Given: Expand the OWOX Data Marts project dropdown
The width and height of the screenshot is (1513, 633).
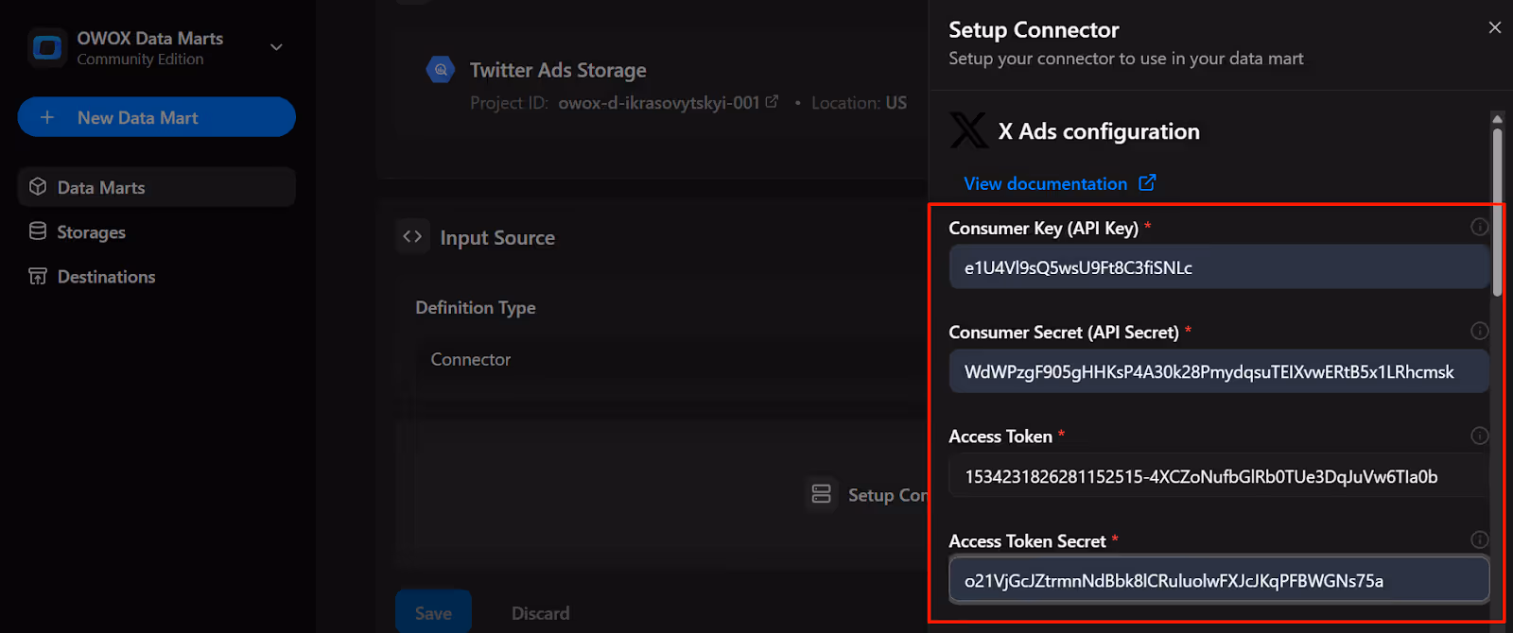Looking at the screenshot, I should [276, 47].
